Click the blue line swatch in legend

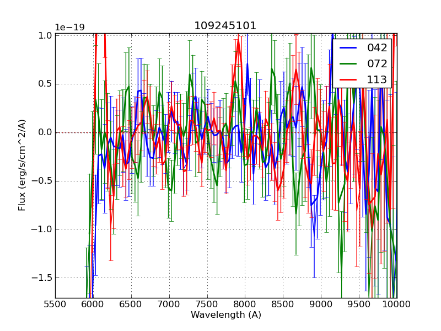349,48
